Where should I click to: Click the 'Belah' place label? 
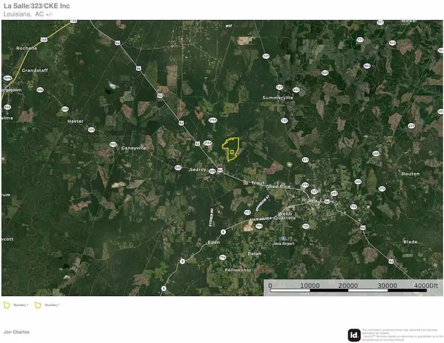(254, 254)
